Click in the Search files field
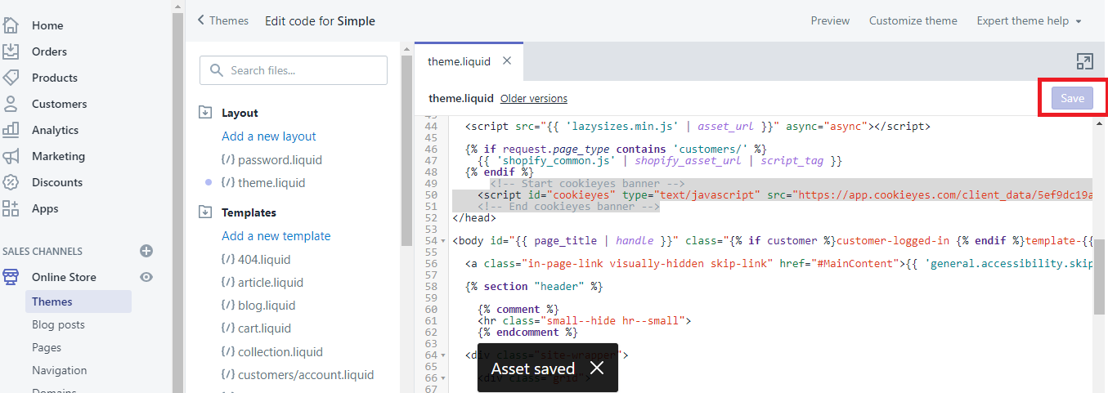The width and height of the screenshot is (1108, 393). 294,70
